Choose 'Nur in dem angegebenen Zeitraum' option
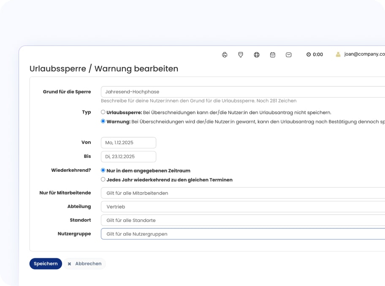The width and height of the screenshot is (385, 286). tap(103, 170)
